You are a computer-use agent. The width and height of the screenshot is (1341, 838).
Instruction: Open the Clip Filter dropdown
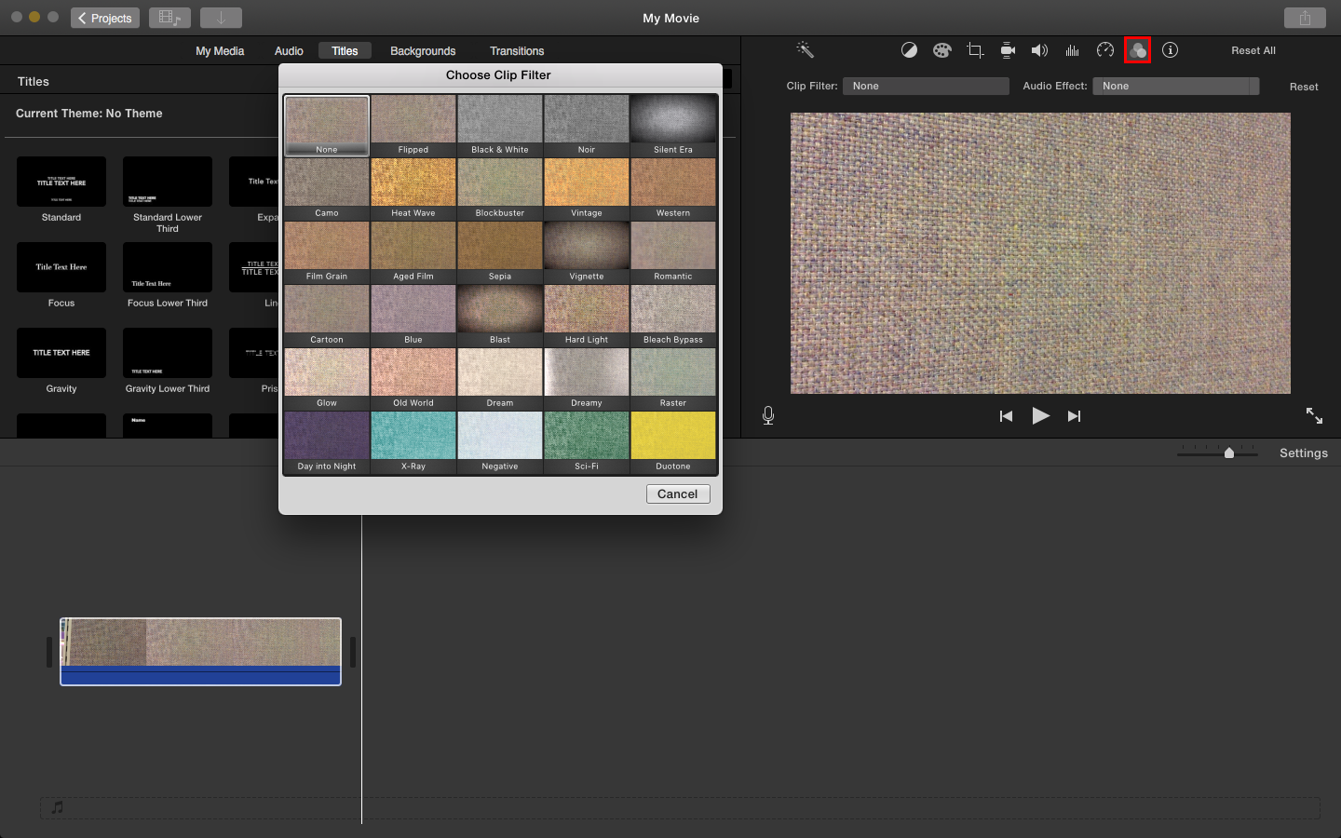tap(926, 86)
